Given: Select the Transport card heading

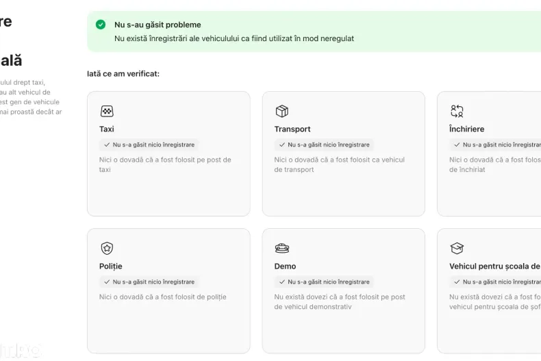Looking at the screenshot, I should (x=292, y=129).
